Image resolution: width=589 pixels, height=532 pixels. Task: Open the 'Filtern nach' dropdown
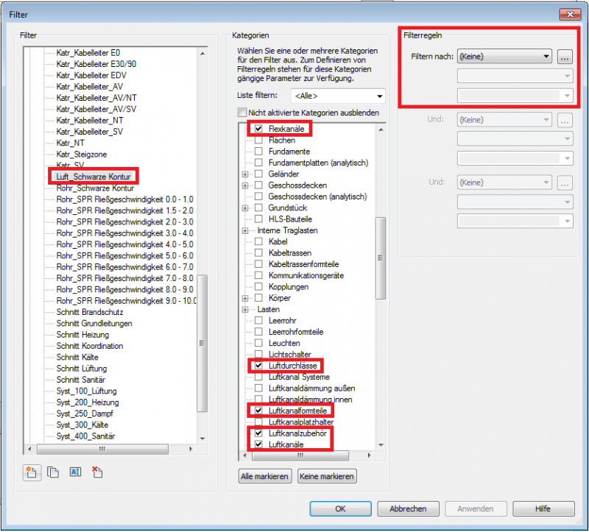coord(504,56)
